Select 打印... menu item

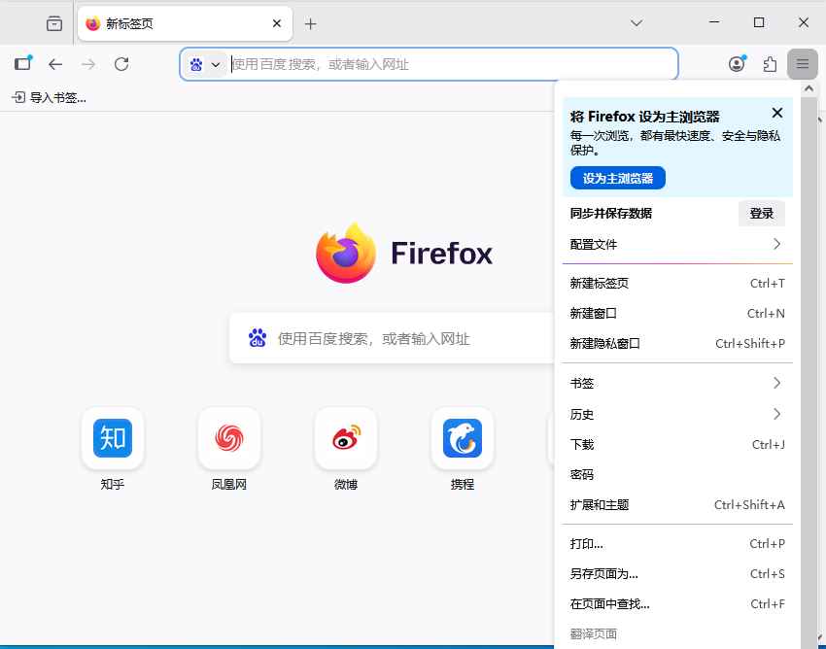click(677, 544)
